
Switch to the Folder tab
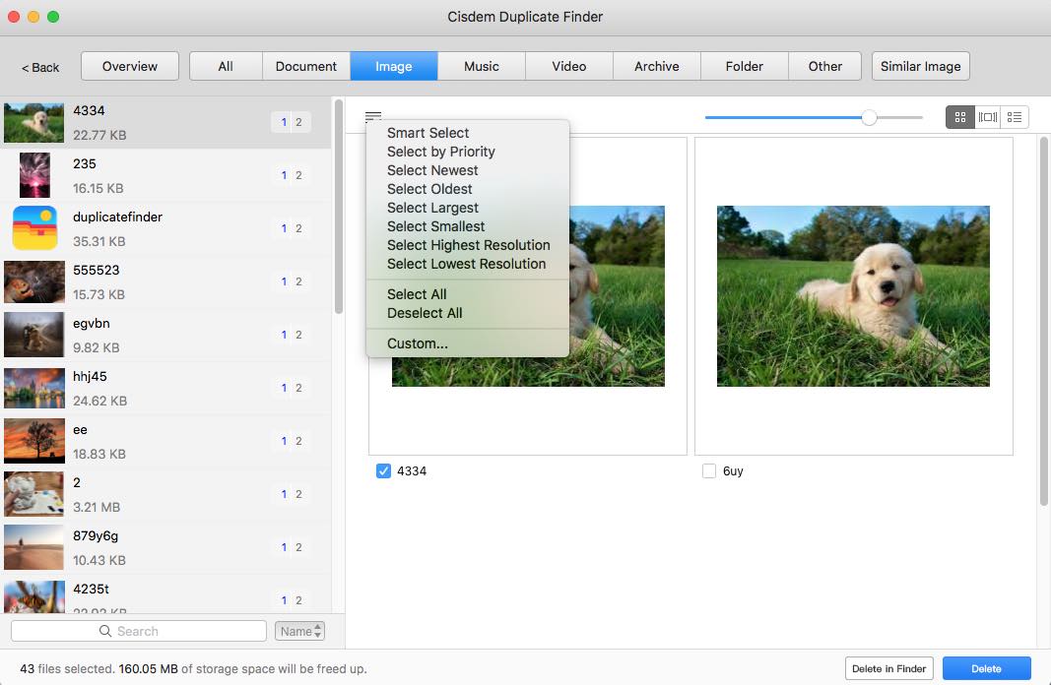click(745, 66)
